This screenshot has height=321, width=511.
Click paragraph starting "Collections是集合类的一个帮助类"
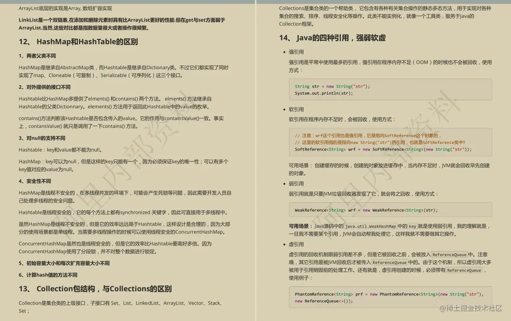click(385, 16)
